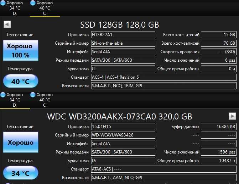Screen dimensions: 239x184
Task: Click the blue status orb on the C: tab above SSD panel
Action: click(33, 3)
